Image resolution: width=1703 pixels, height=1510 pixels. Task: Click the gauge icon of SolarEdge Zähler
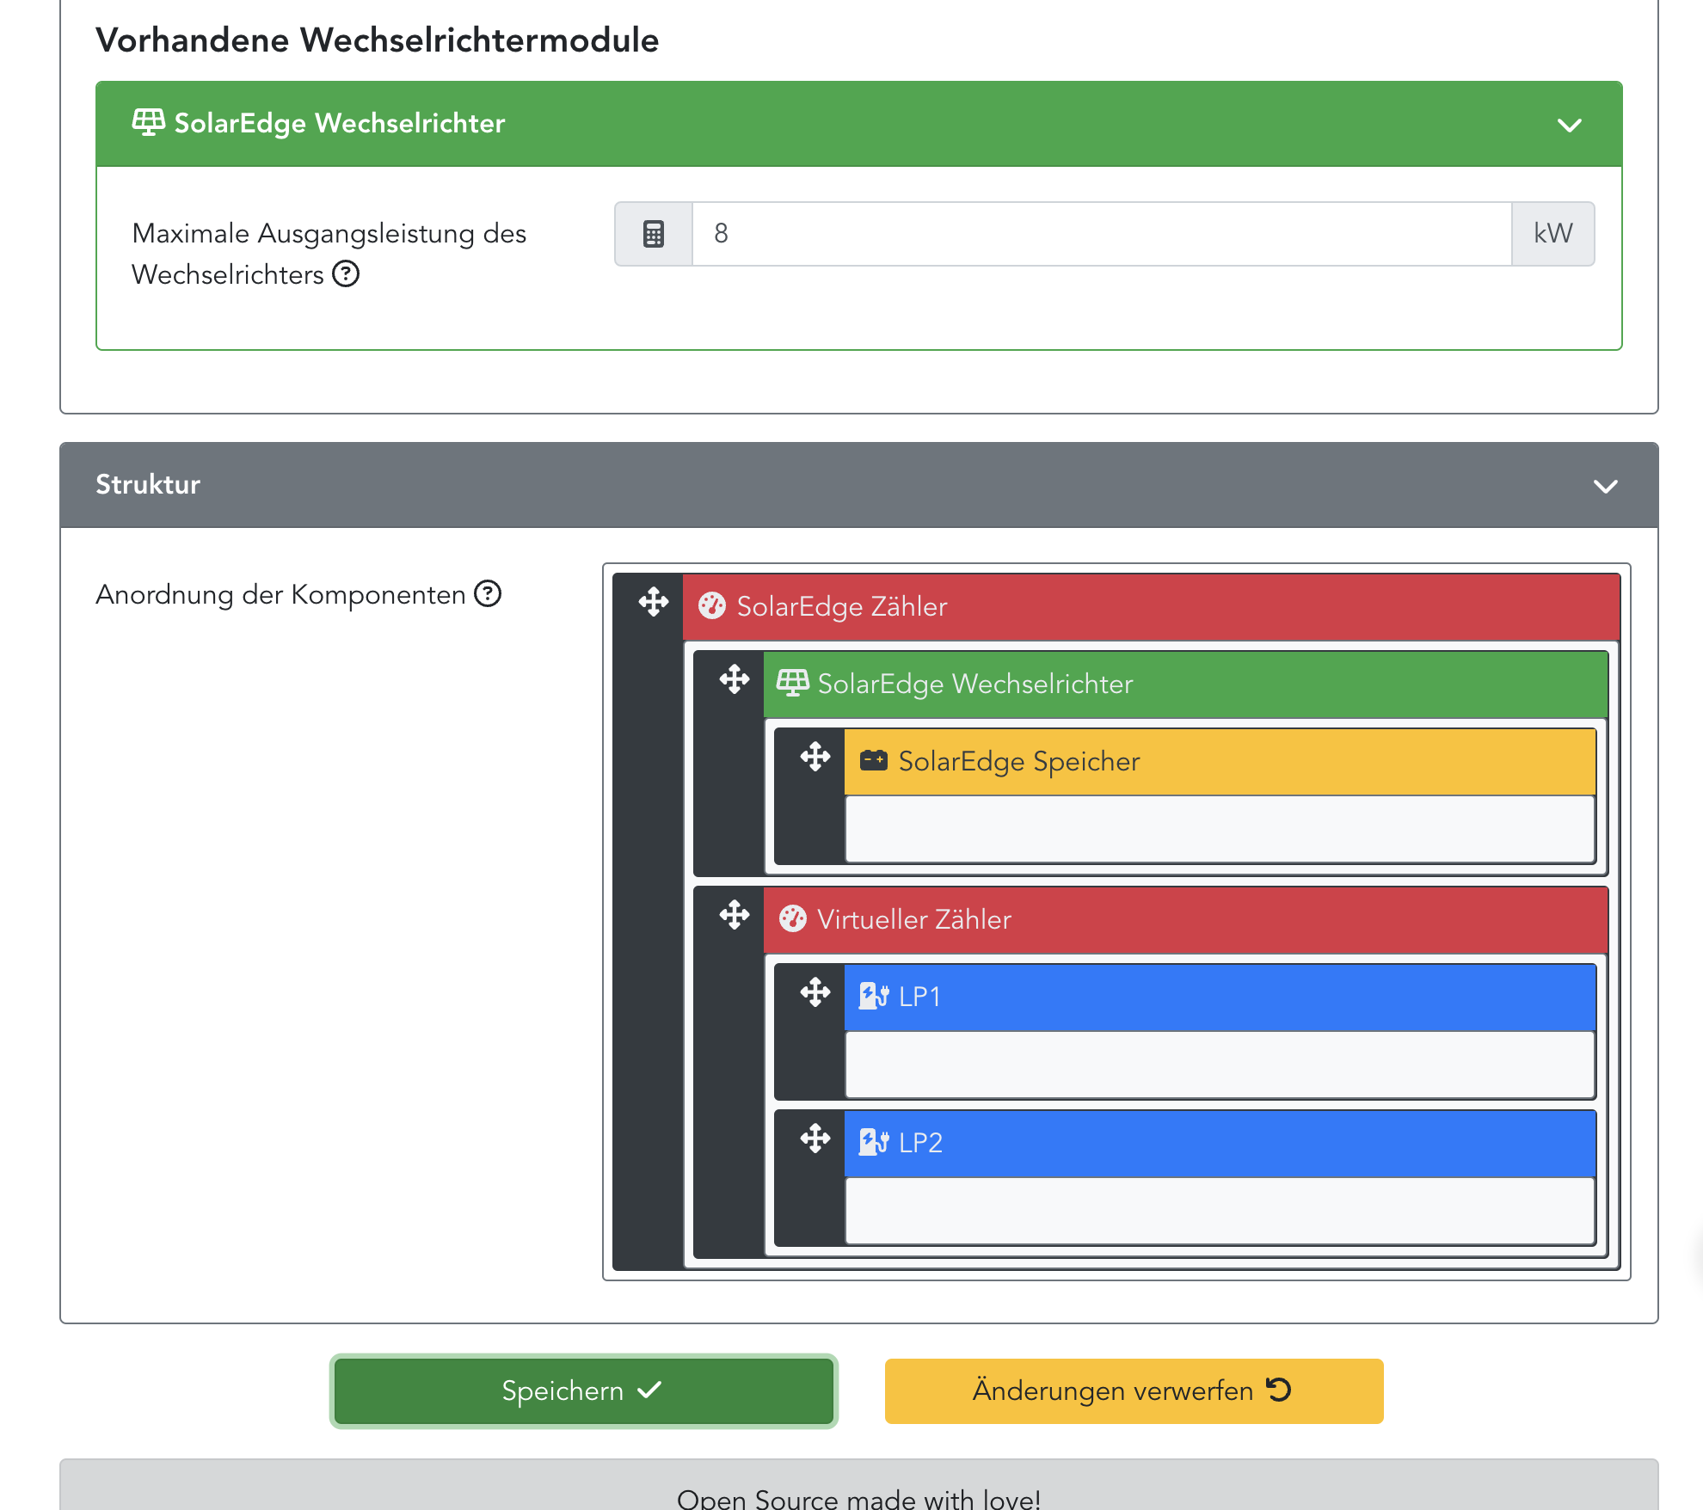tap(712, 606)
